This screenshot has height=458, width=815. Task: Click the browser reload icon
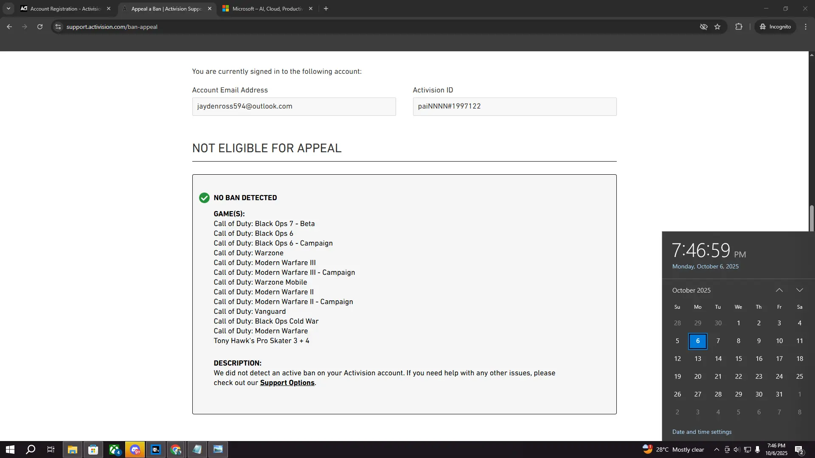tap(40, 27)
